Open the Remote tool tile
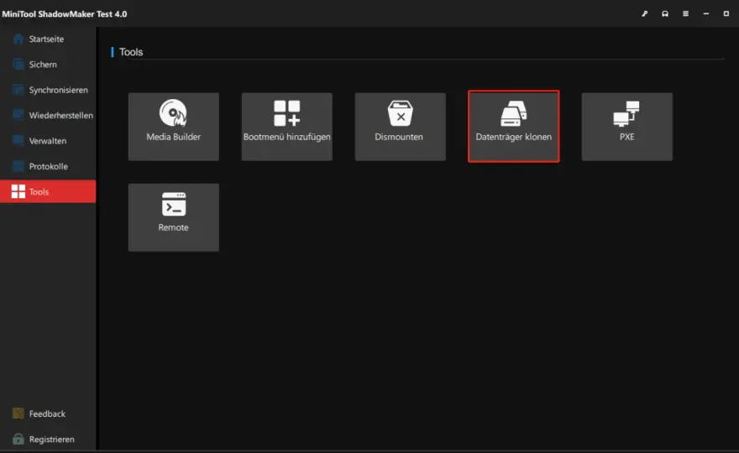Image resolution: width=739 pixels, height=453 pixels. click(x=174, y=217)
